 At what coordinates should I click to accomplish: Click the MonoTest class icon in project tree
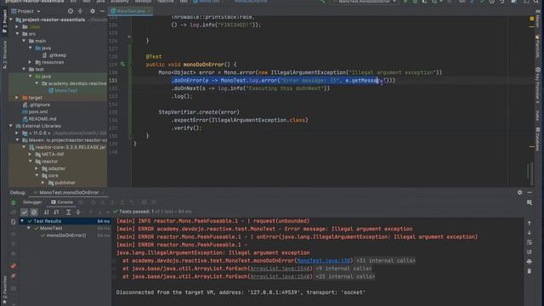(x=51, y=91)
